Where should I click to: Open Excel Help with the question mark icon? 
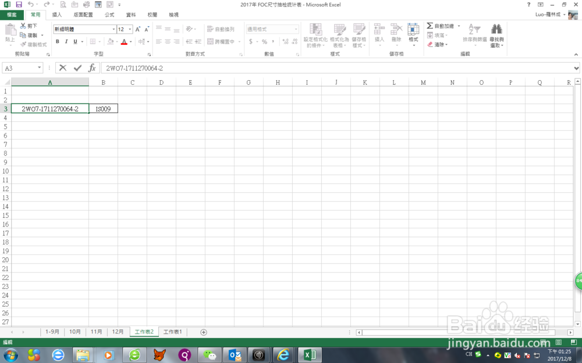click(x=528, y=5)
